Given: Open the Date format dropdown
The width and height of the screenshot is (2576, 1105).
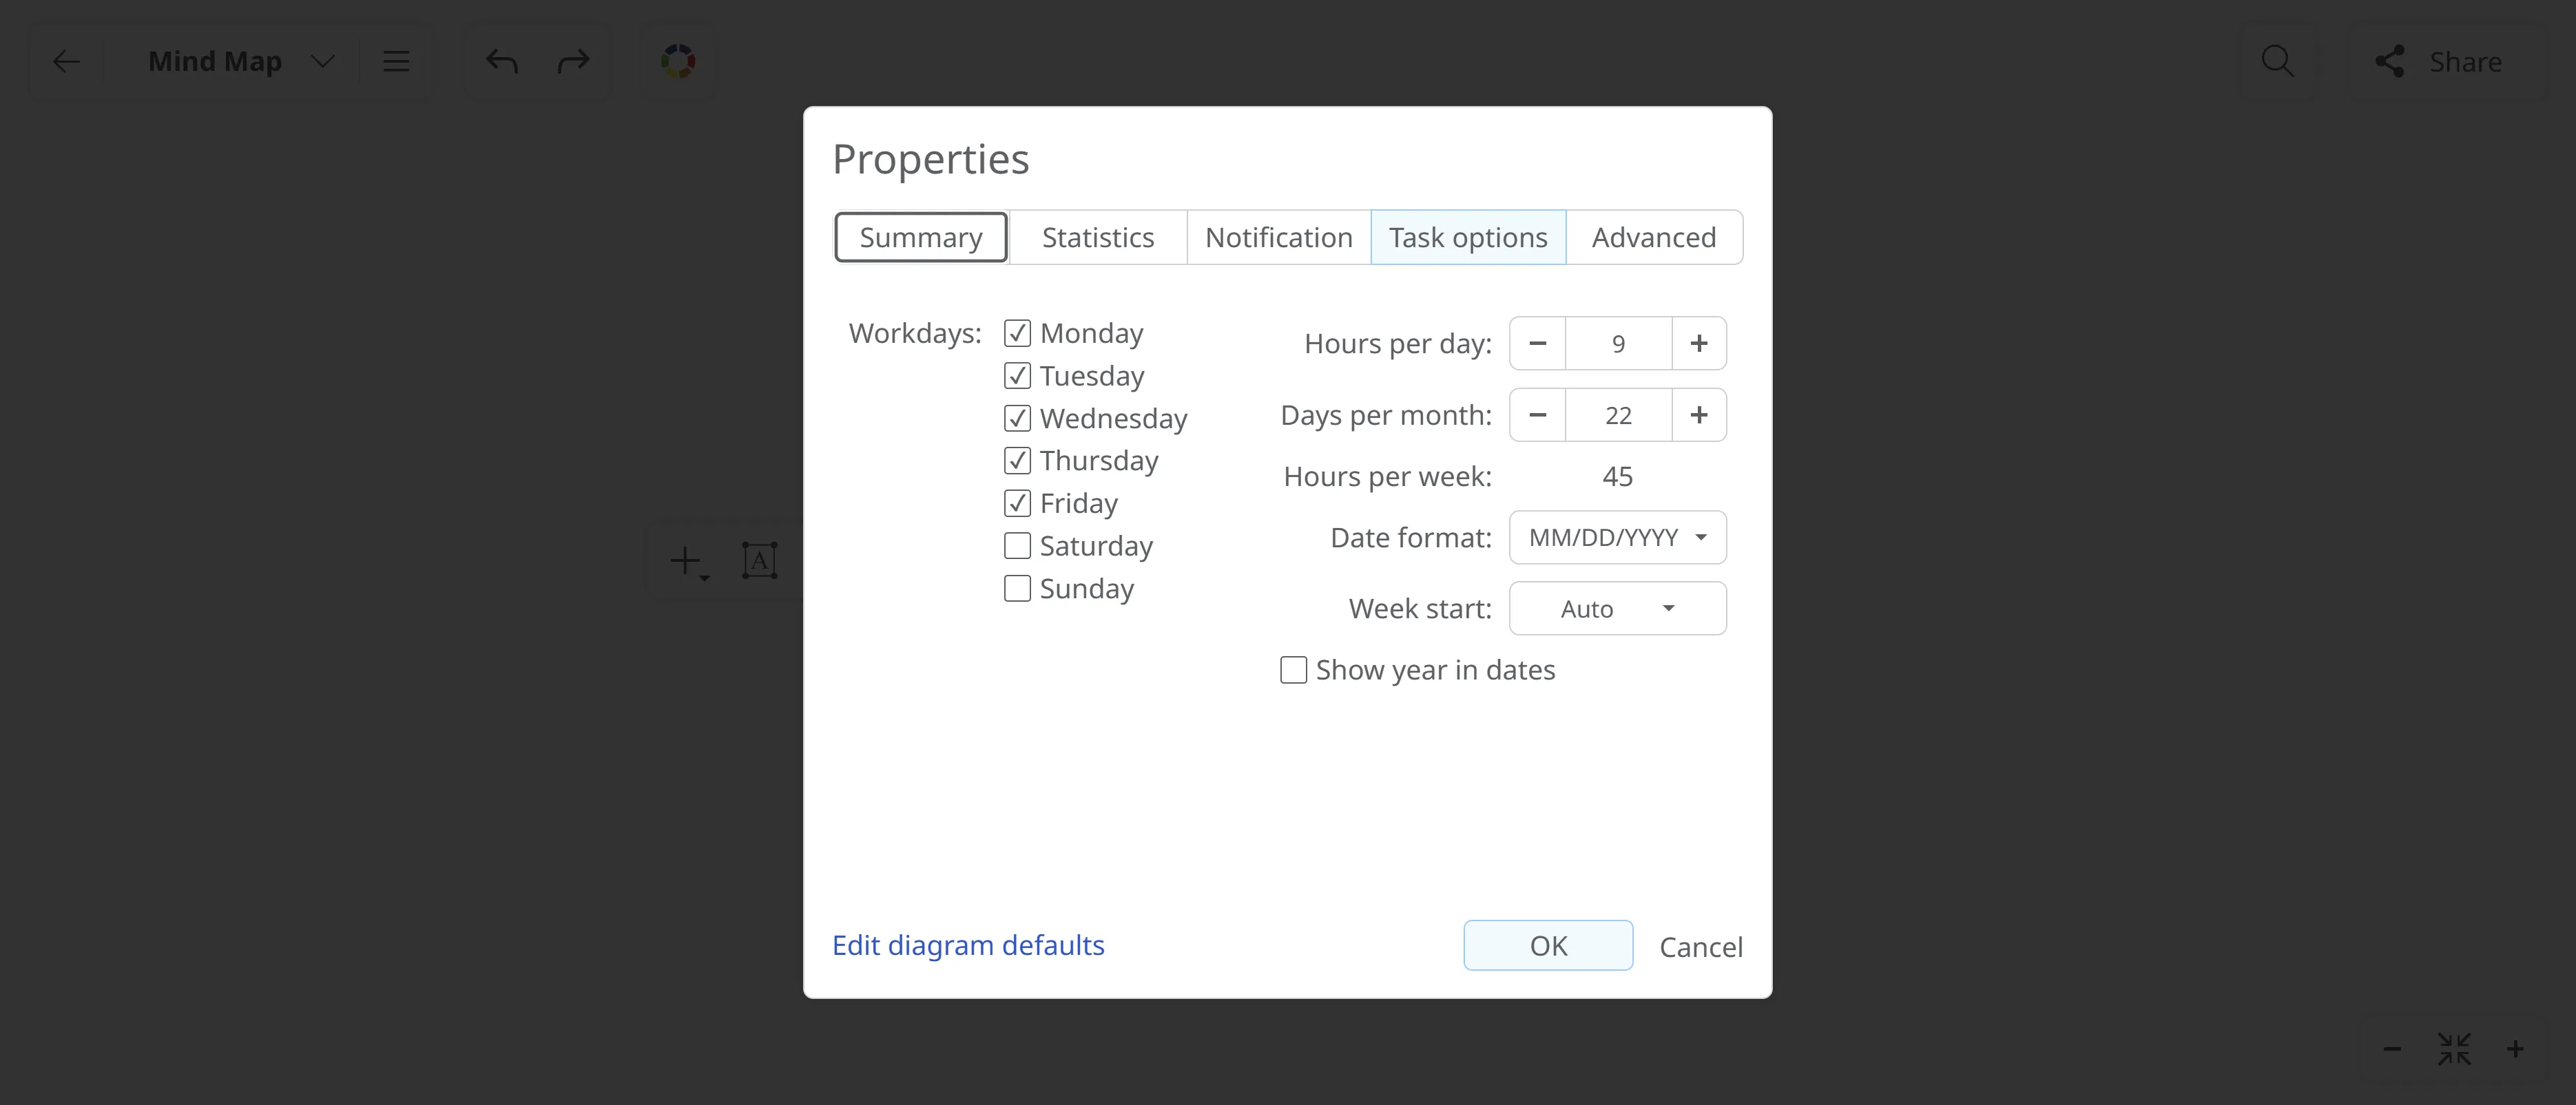Looking at the screenshot, I should (1617, 538).
